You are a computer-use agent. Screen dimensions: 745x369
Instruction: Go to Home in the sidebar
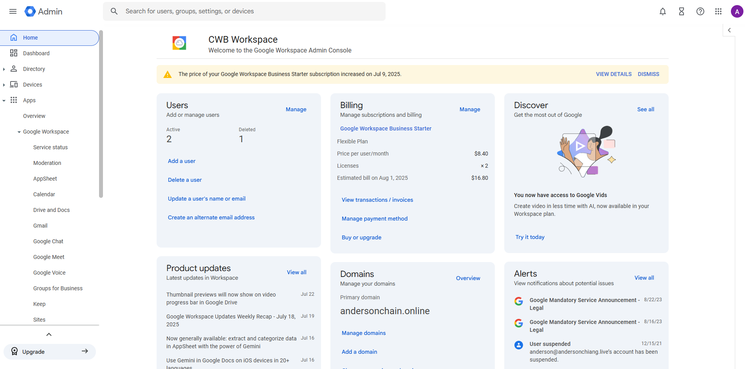(x=49, y=38)
